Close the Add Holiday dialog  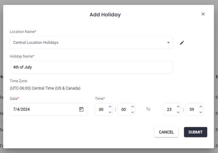[x=203, y=14]
